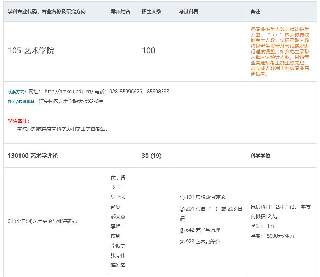Click the 导师姓名 column header
The height and width of the screenshot is (277, 320).
tap(120, 11)
